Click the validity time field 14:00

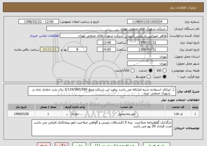pyautogui.click(x=106, y=50)
